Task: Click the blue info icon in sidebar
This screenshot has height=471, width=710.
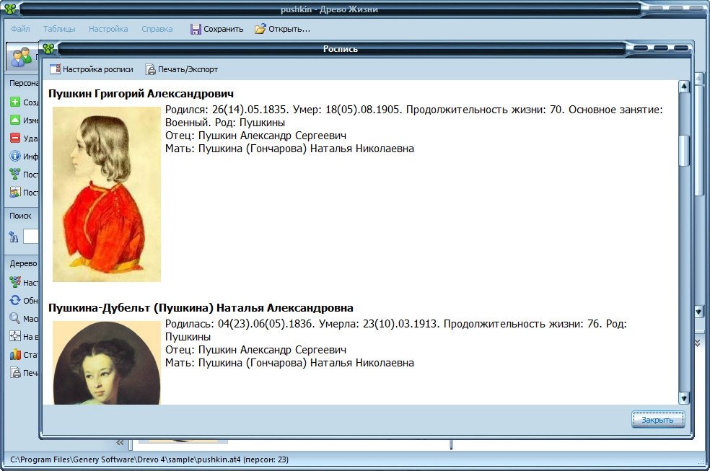Action: [15, 156]
